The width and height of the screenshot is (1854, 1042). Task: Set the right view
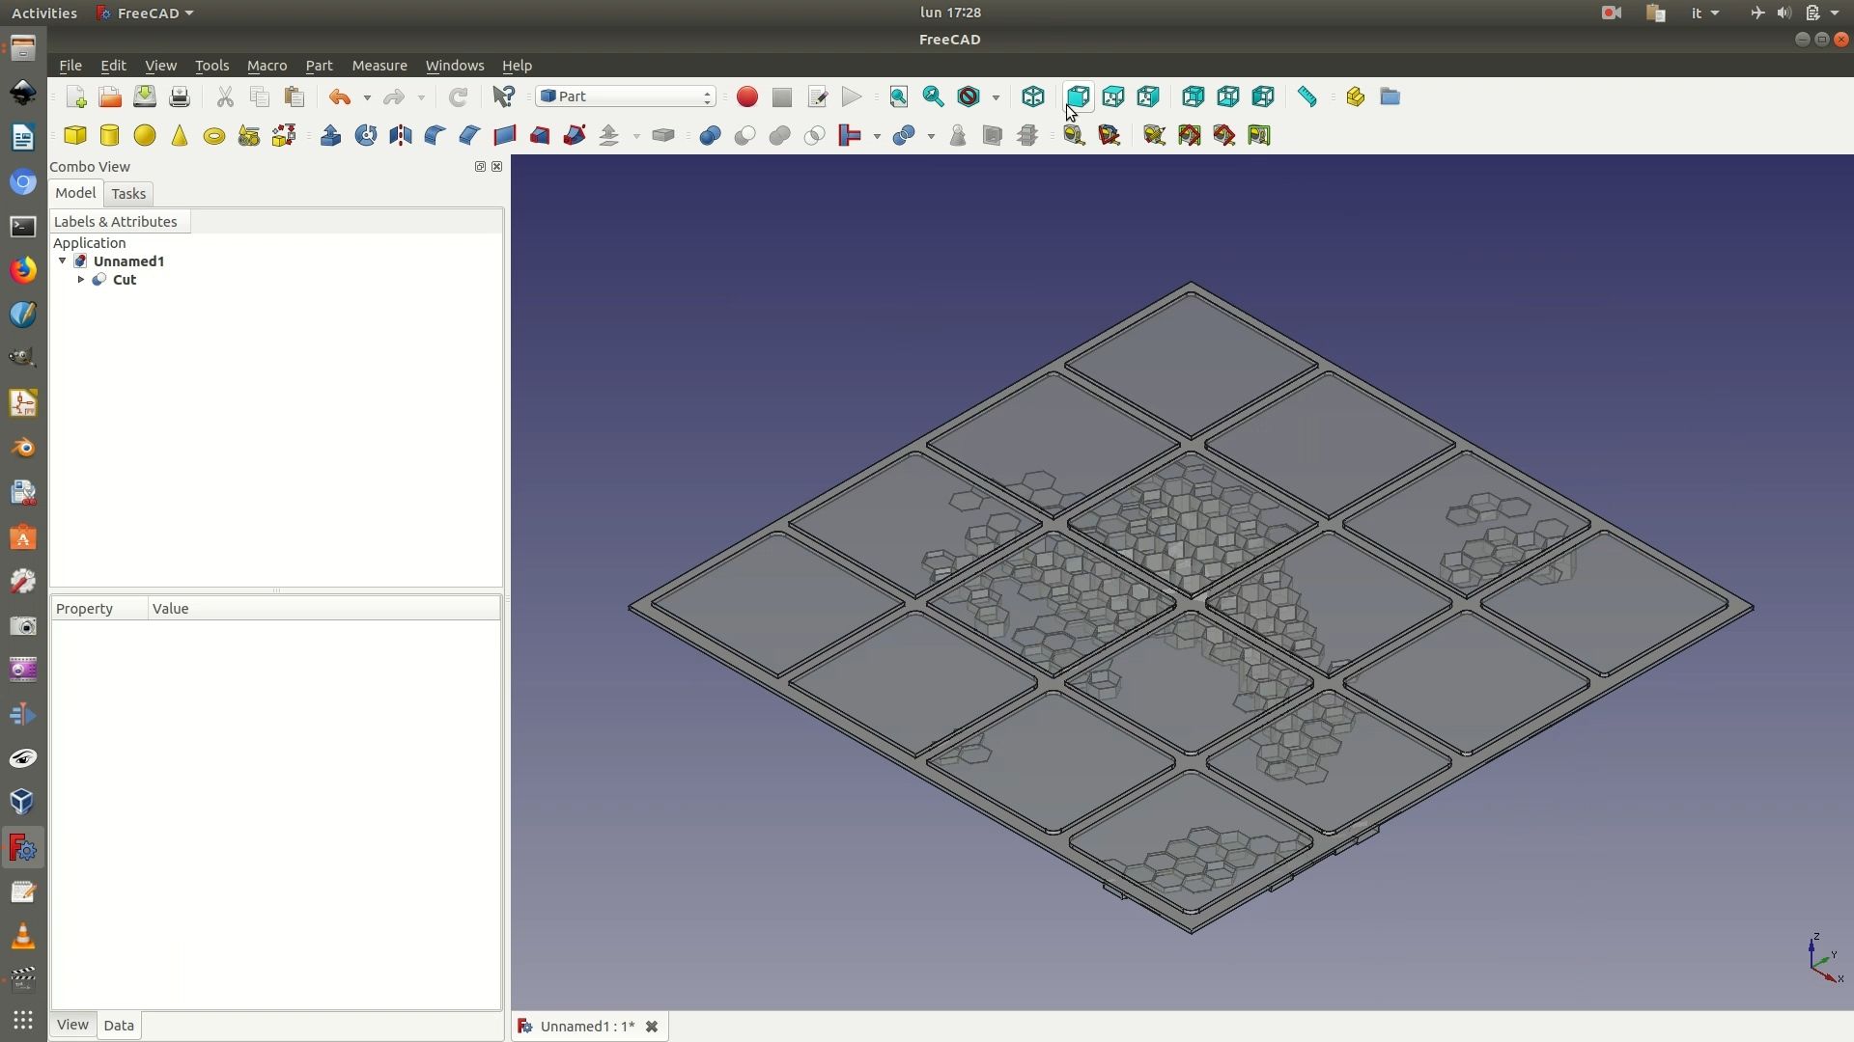point(1148,96)
